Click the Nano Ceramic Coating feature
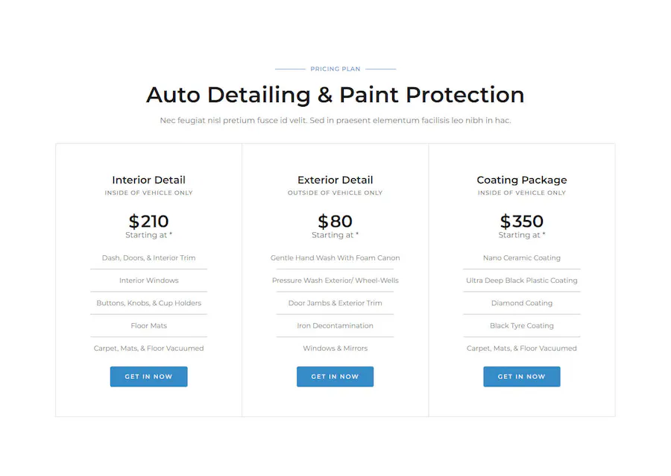This screenshot has width=671, height=476. (x=522, y=257)
